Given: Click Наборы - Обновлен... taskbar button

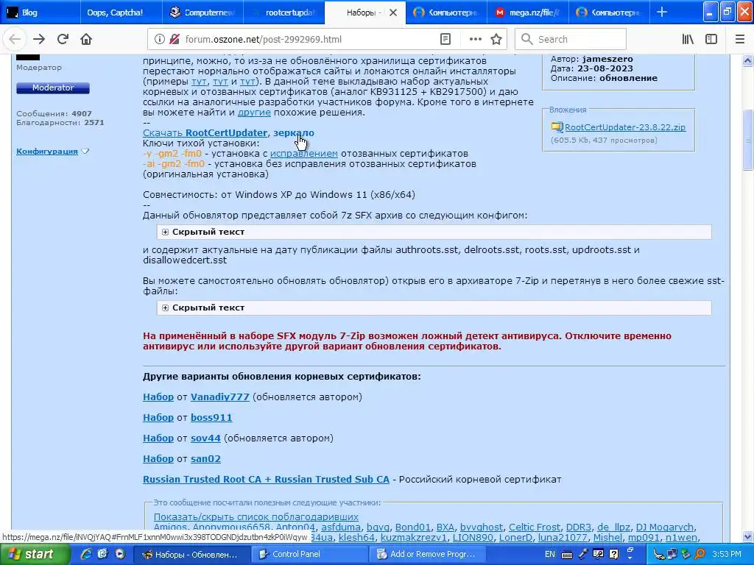Looking at the screenshot, I should tap(191, 555).
